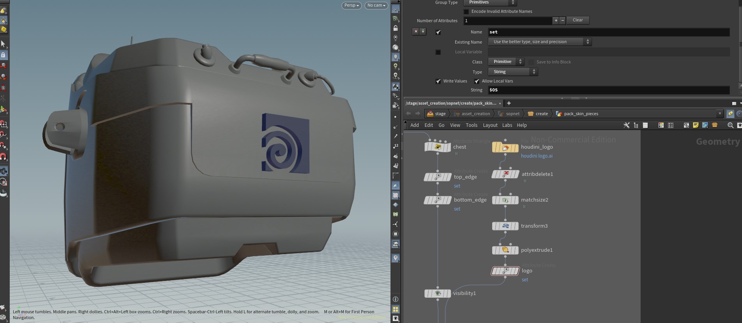742x323 pixels.
Task: Toggle the enable checkbox beside Name field
Action: pos(438,32)
